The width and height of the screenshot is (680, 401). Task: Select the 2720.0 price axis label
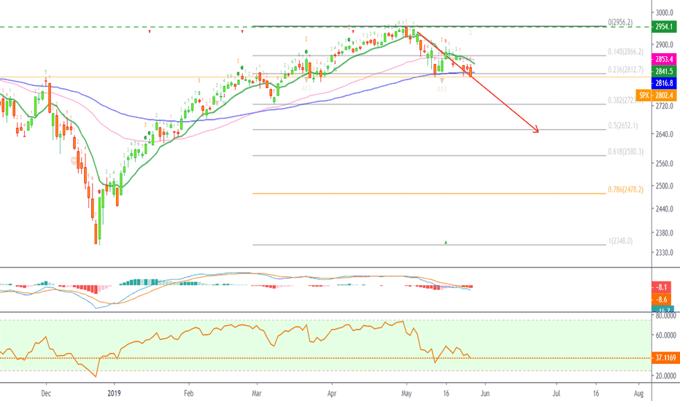[665, 106]
